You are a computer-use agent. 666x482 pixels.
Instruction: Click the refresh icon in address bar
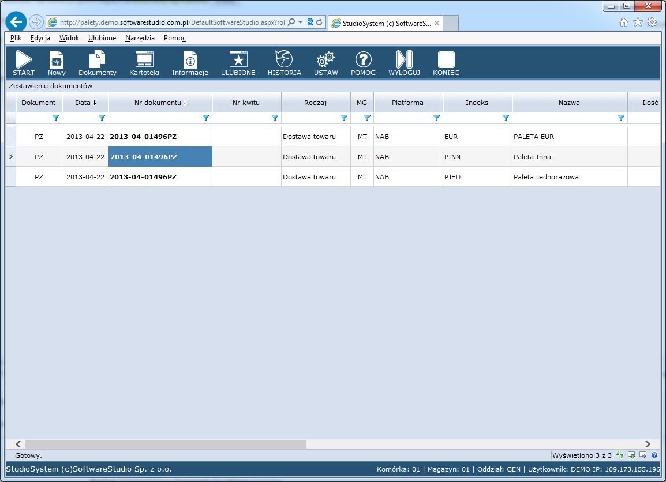click(319, 22)
